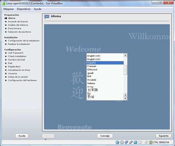
Task: Click Notas de la versión in the sidebar
Action: (x=18, y=77)
